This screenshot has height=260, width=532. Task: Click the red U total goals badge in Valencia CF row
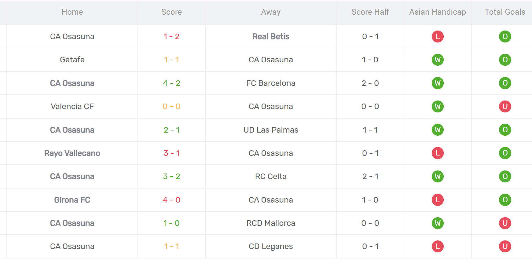(x=505, y=106)
